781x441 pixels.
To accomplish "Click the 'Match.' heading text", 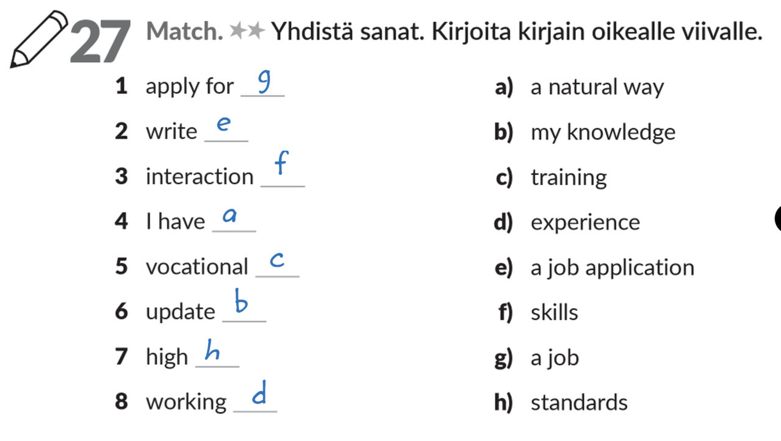I will [x=185, y=31].
